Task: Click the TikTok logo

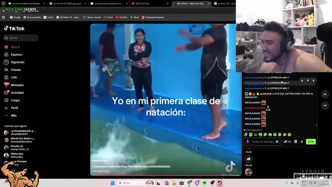Action: point(14,28)
